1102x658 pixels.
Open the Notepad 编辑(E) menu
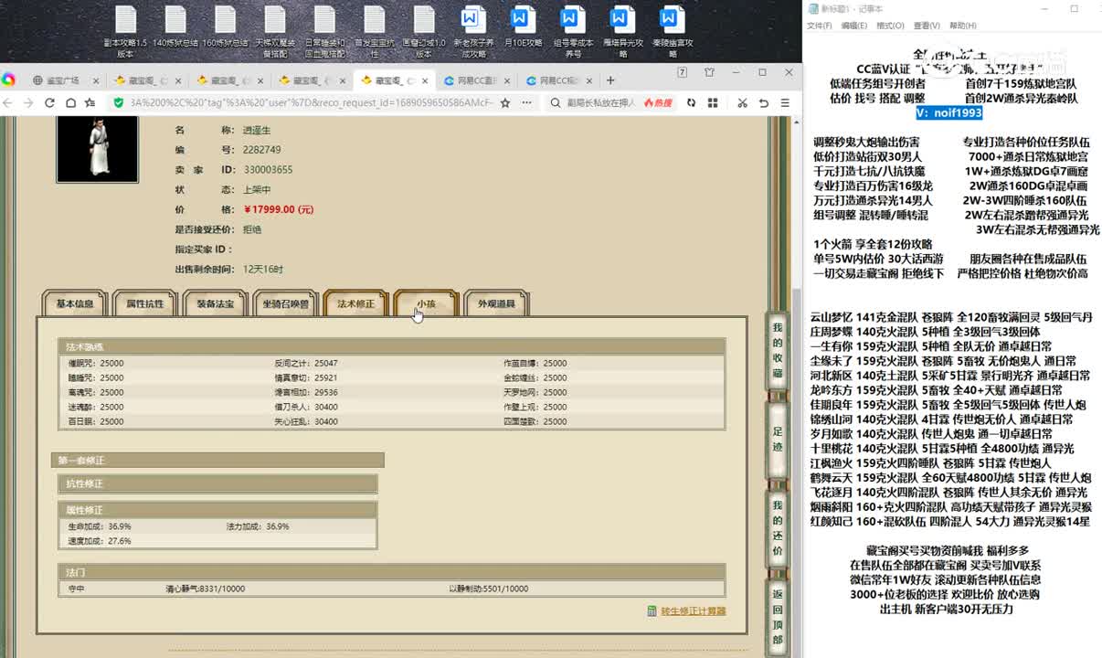pyautogui.click(x=854, y=26)
